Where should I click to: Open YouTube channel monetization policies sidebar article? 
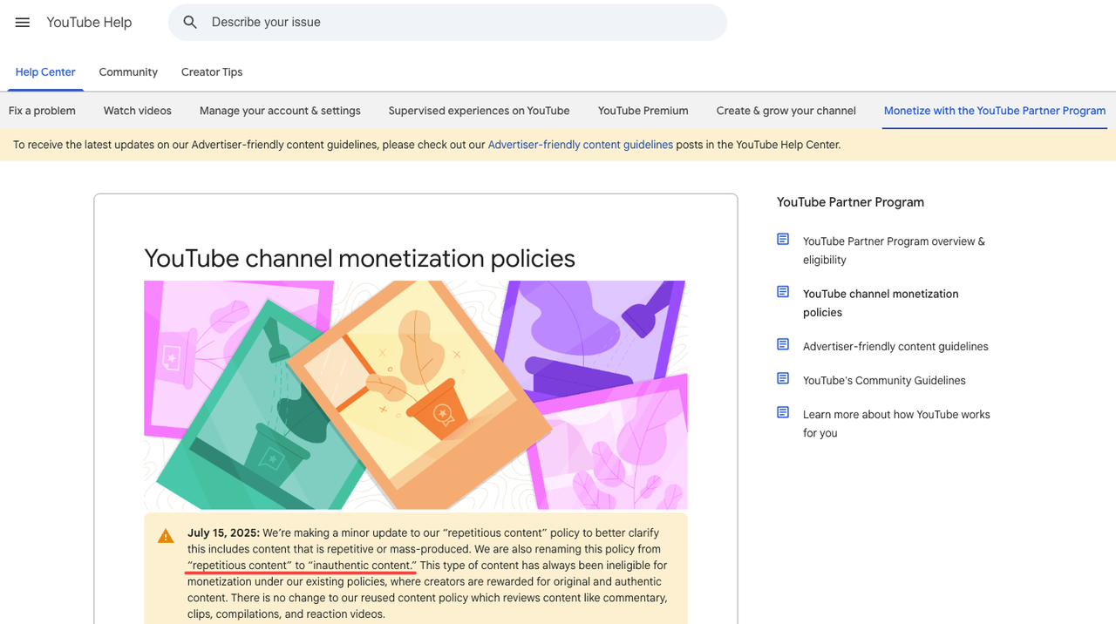(881, 302)
